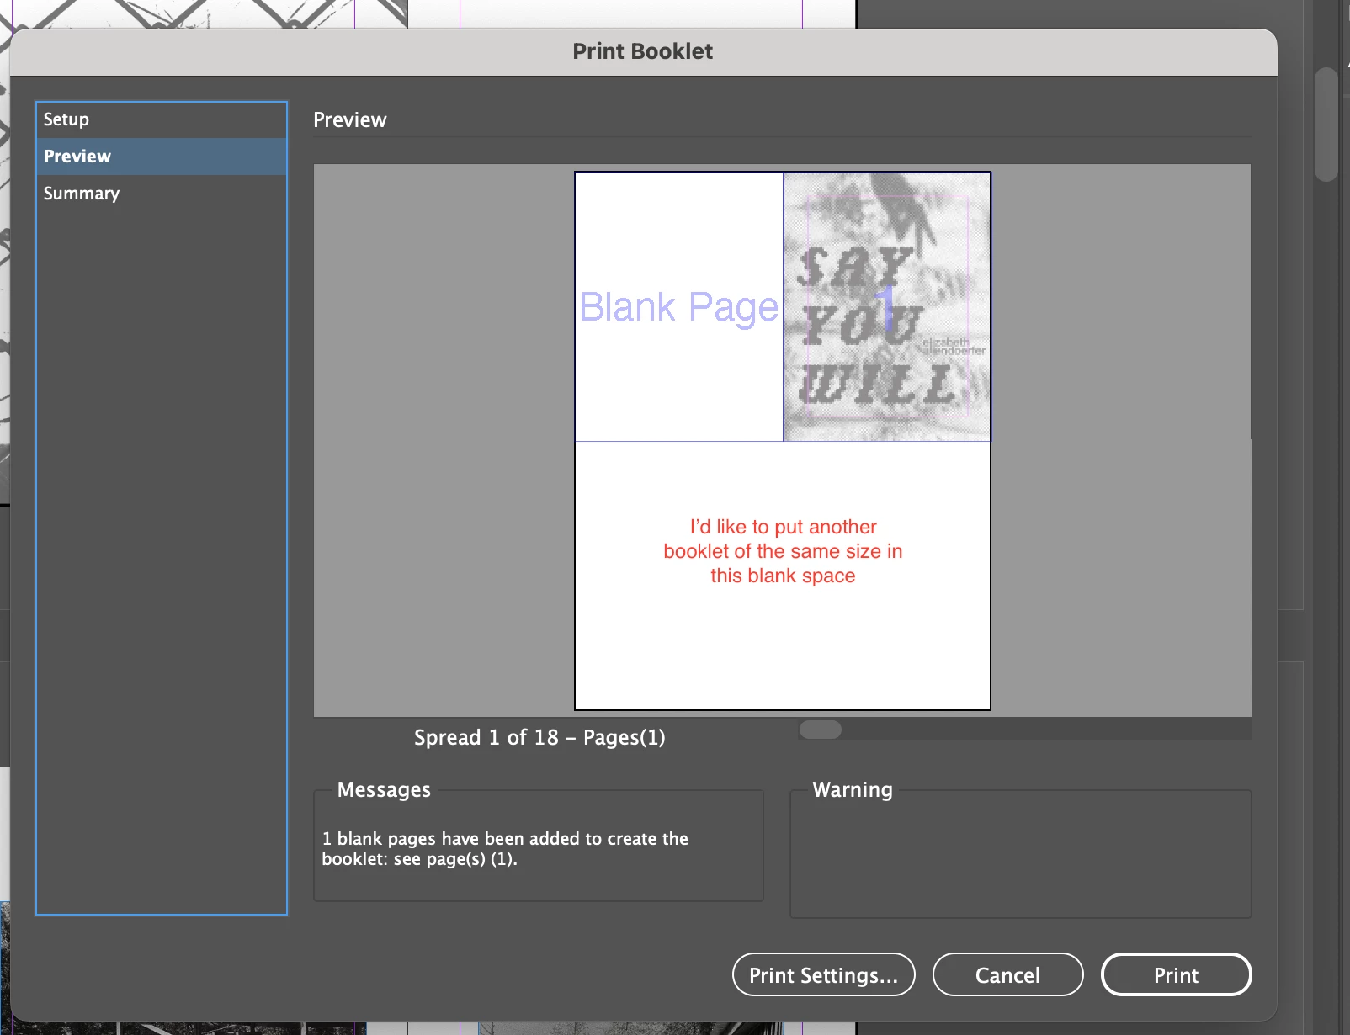
Task: Select the Preview section in sidebar
Action: tap(161, 157)
